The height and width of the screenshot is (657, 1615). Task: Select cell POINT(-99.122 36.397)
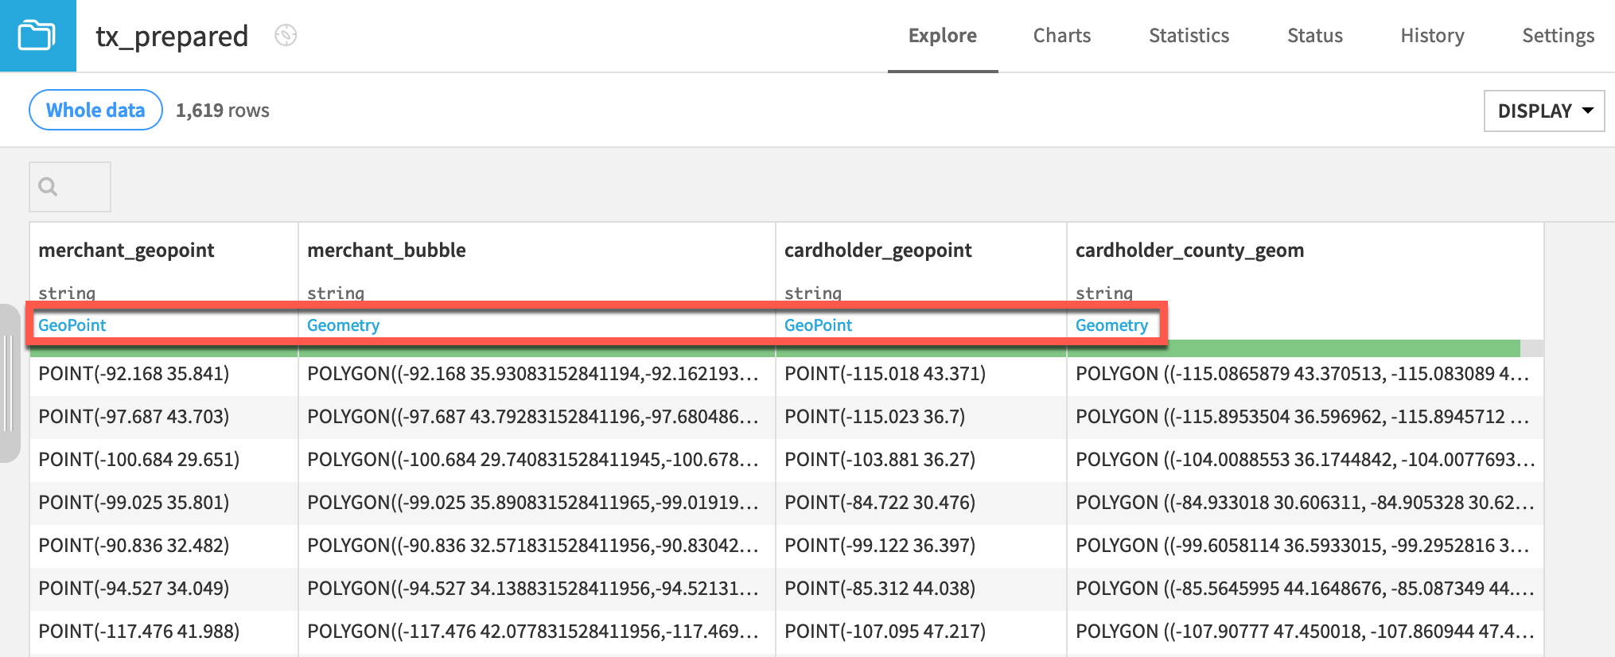coord(921,546)
